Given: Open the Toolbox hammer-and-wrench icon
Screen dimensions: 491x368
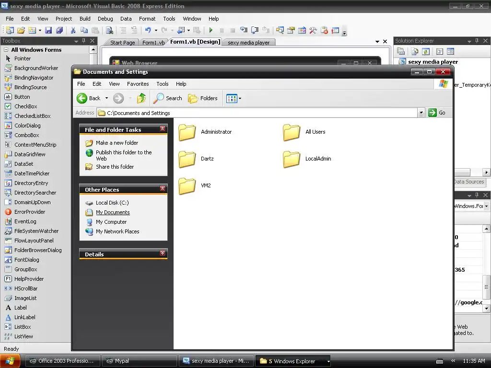Looking at the screenshot, I should [x=313, y=30].
